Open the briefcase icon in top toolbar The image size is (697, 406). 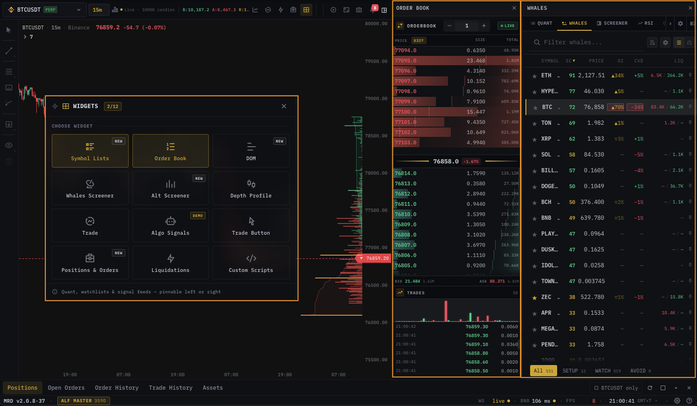coord(293,10)
